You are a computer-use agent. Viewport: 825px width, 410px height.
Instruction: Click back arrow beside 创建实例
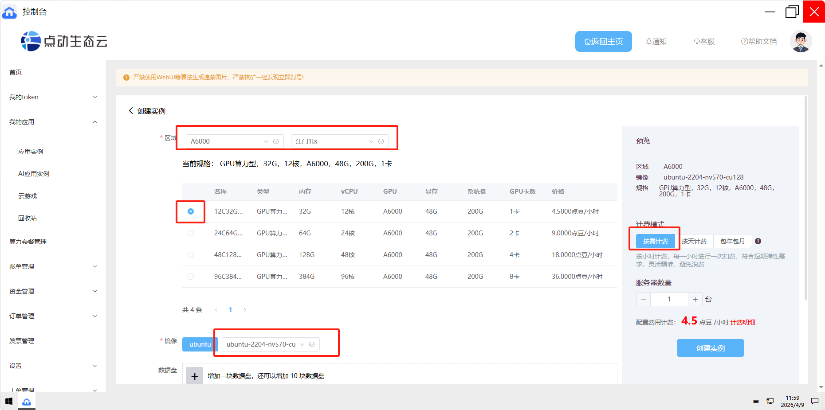[x=131, y=111]
